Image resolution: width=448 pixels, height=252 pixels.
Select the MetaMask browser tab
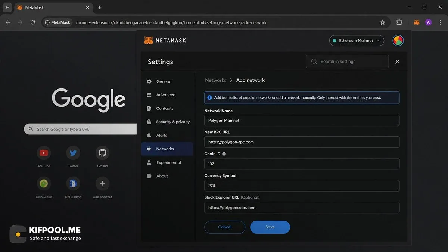(x=53, y=7)
